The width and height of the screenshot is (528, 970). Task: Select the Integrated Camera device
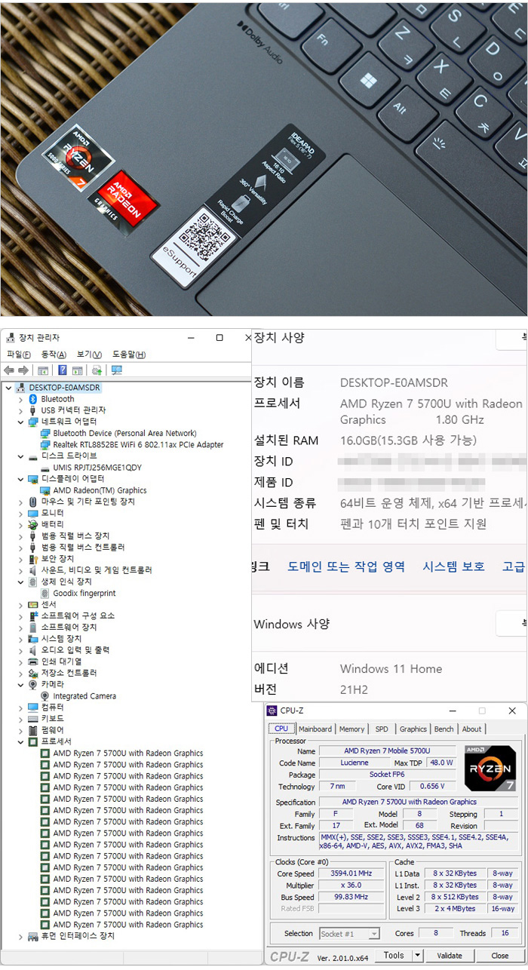84,696
